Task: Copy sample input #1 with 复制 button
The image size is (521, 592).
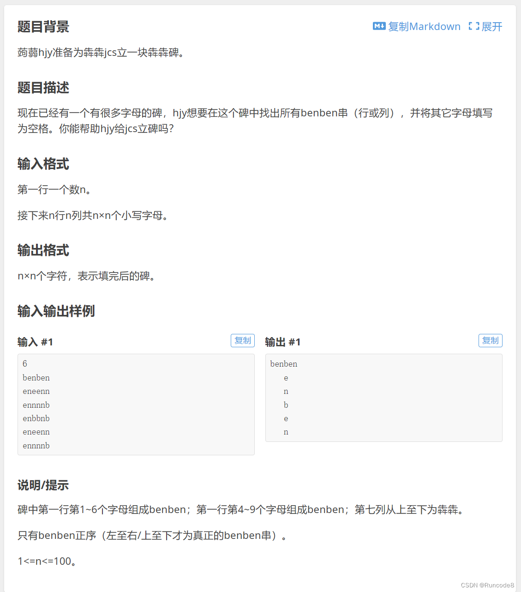Action: pos(243,340)
